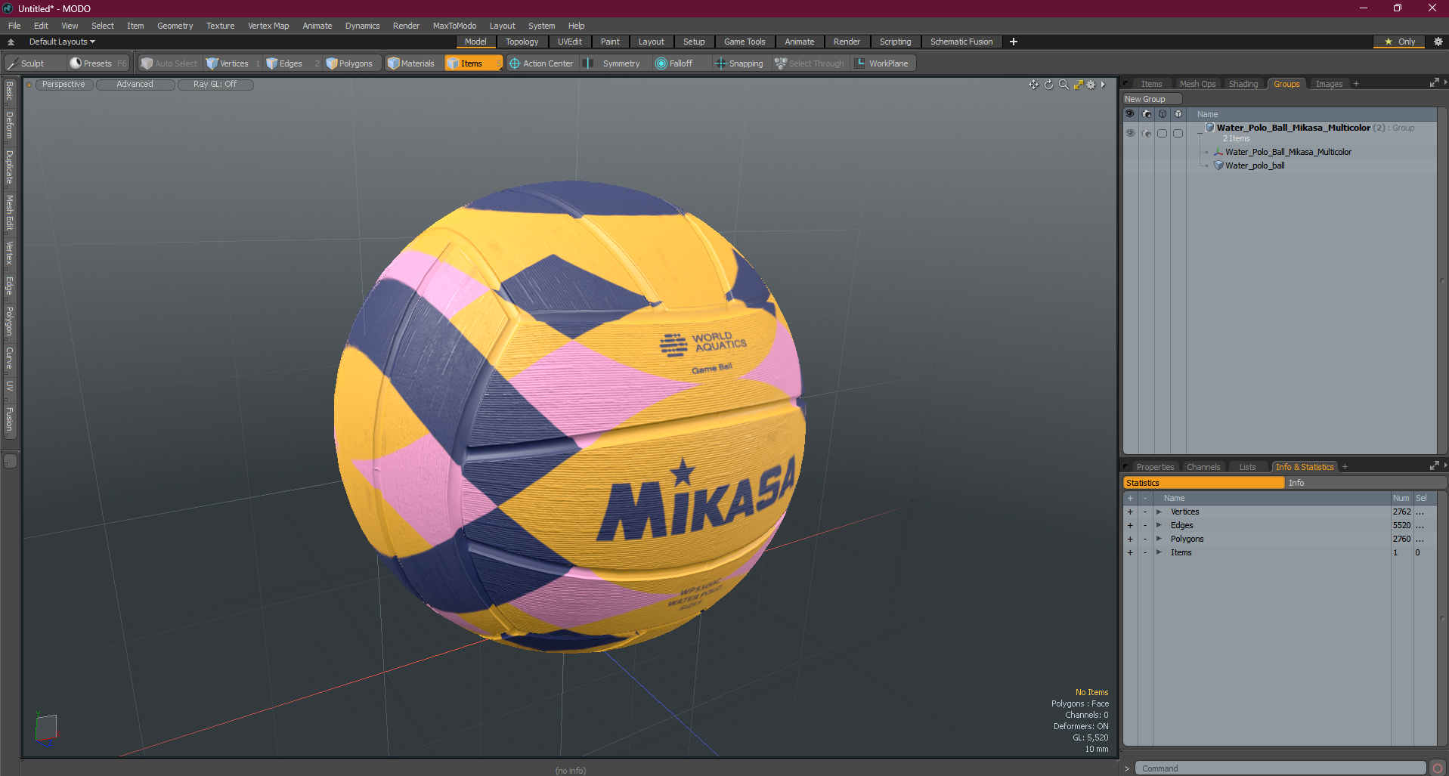Click the viewport maximize arrows icon
The width and height of the screenshot is (1449, 776).
tap(1079, 85)
